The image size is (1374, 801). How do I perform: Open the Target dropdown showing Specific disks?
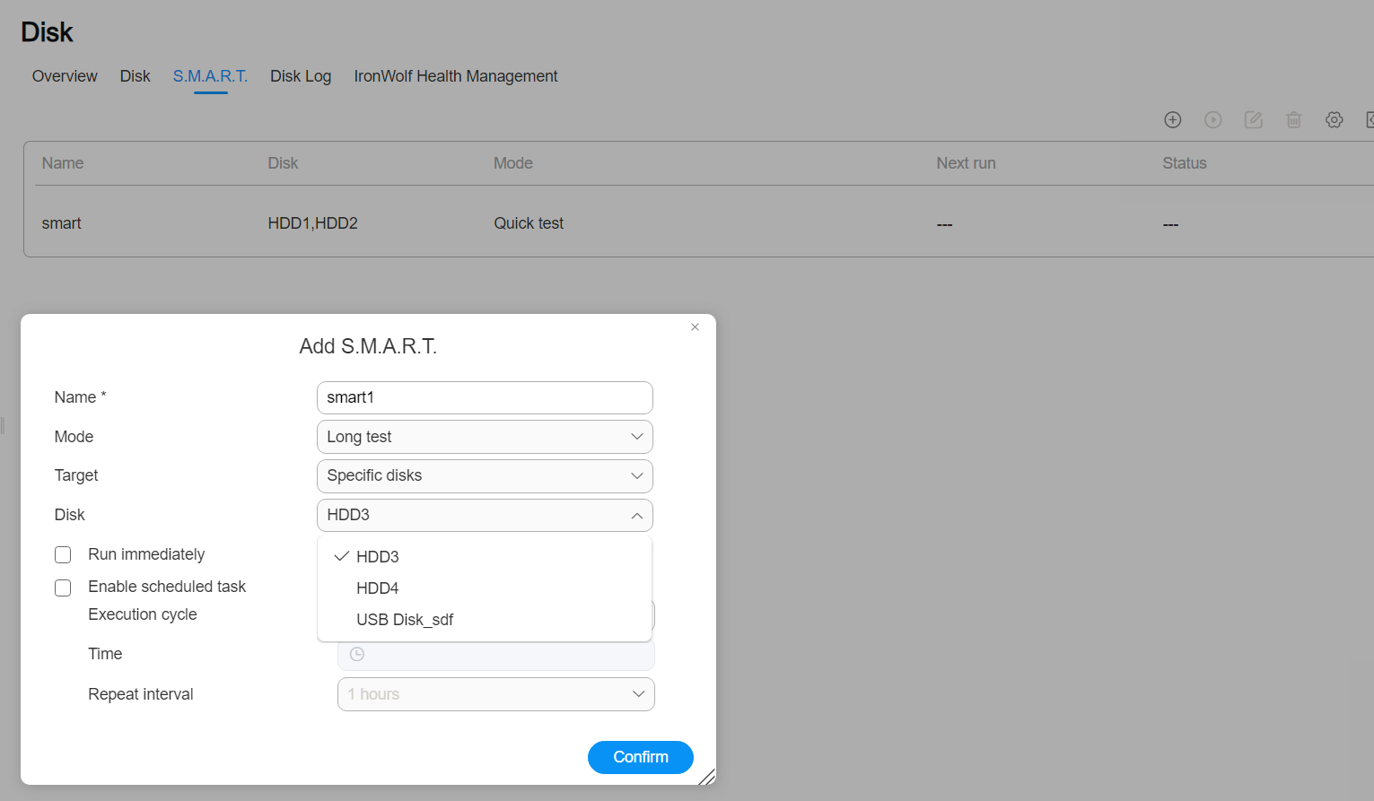(485, 475)
